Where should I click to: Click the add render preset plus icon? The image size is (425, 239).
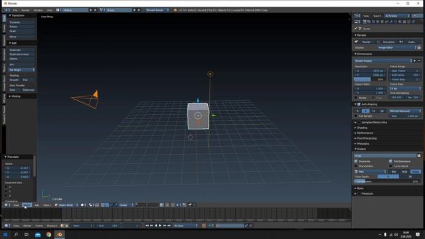point(414,60)
